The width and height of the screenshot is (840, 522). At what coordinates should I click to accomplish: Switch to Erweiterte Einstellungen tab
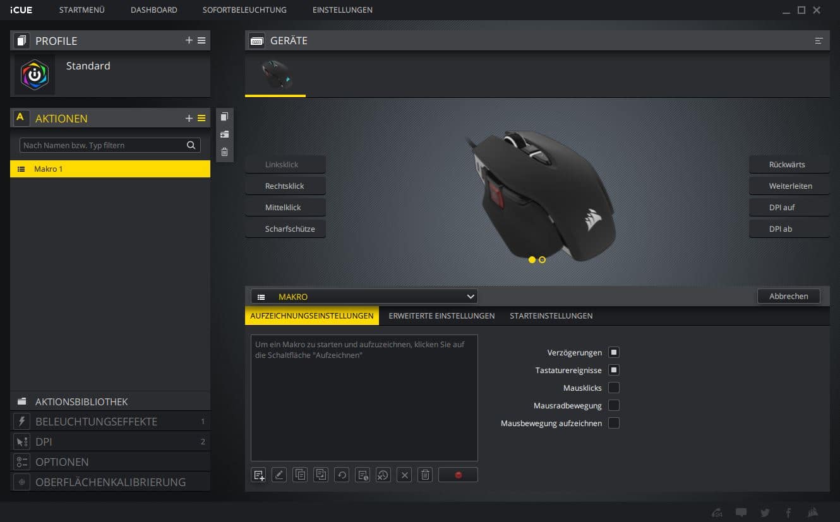coord(441,316)
